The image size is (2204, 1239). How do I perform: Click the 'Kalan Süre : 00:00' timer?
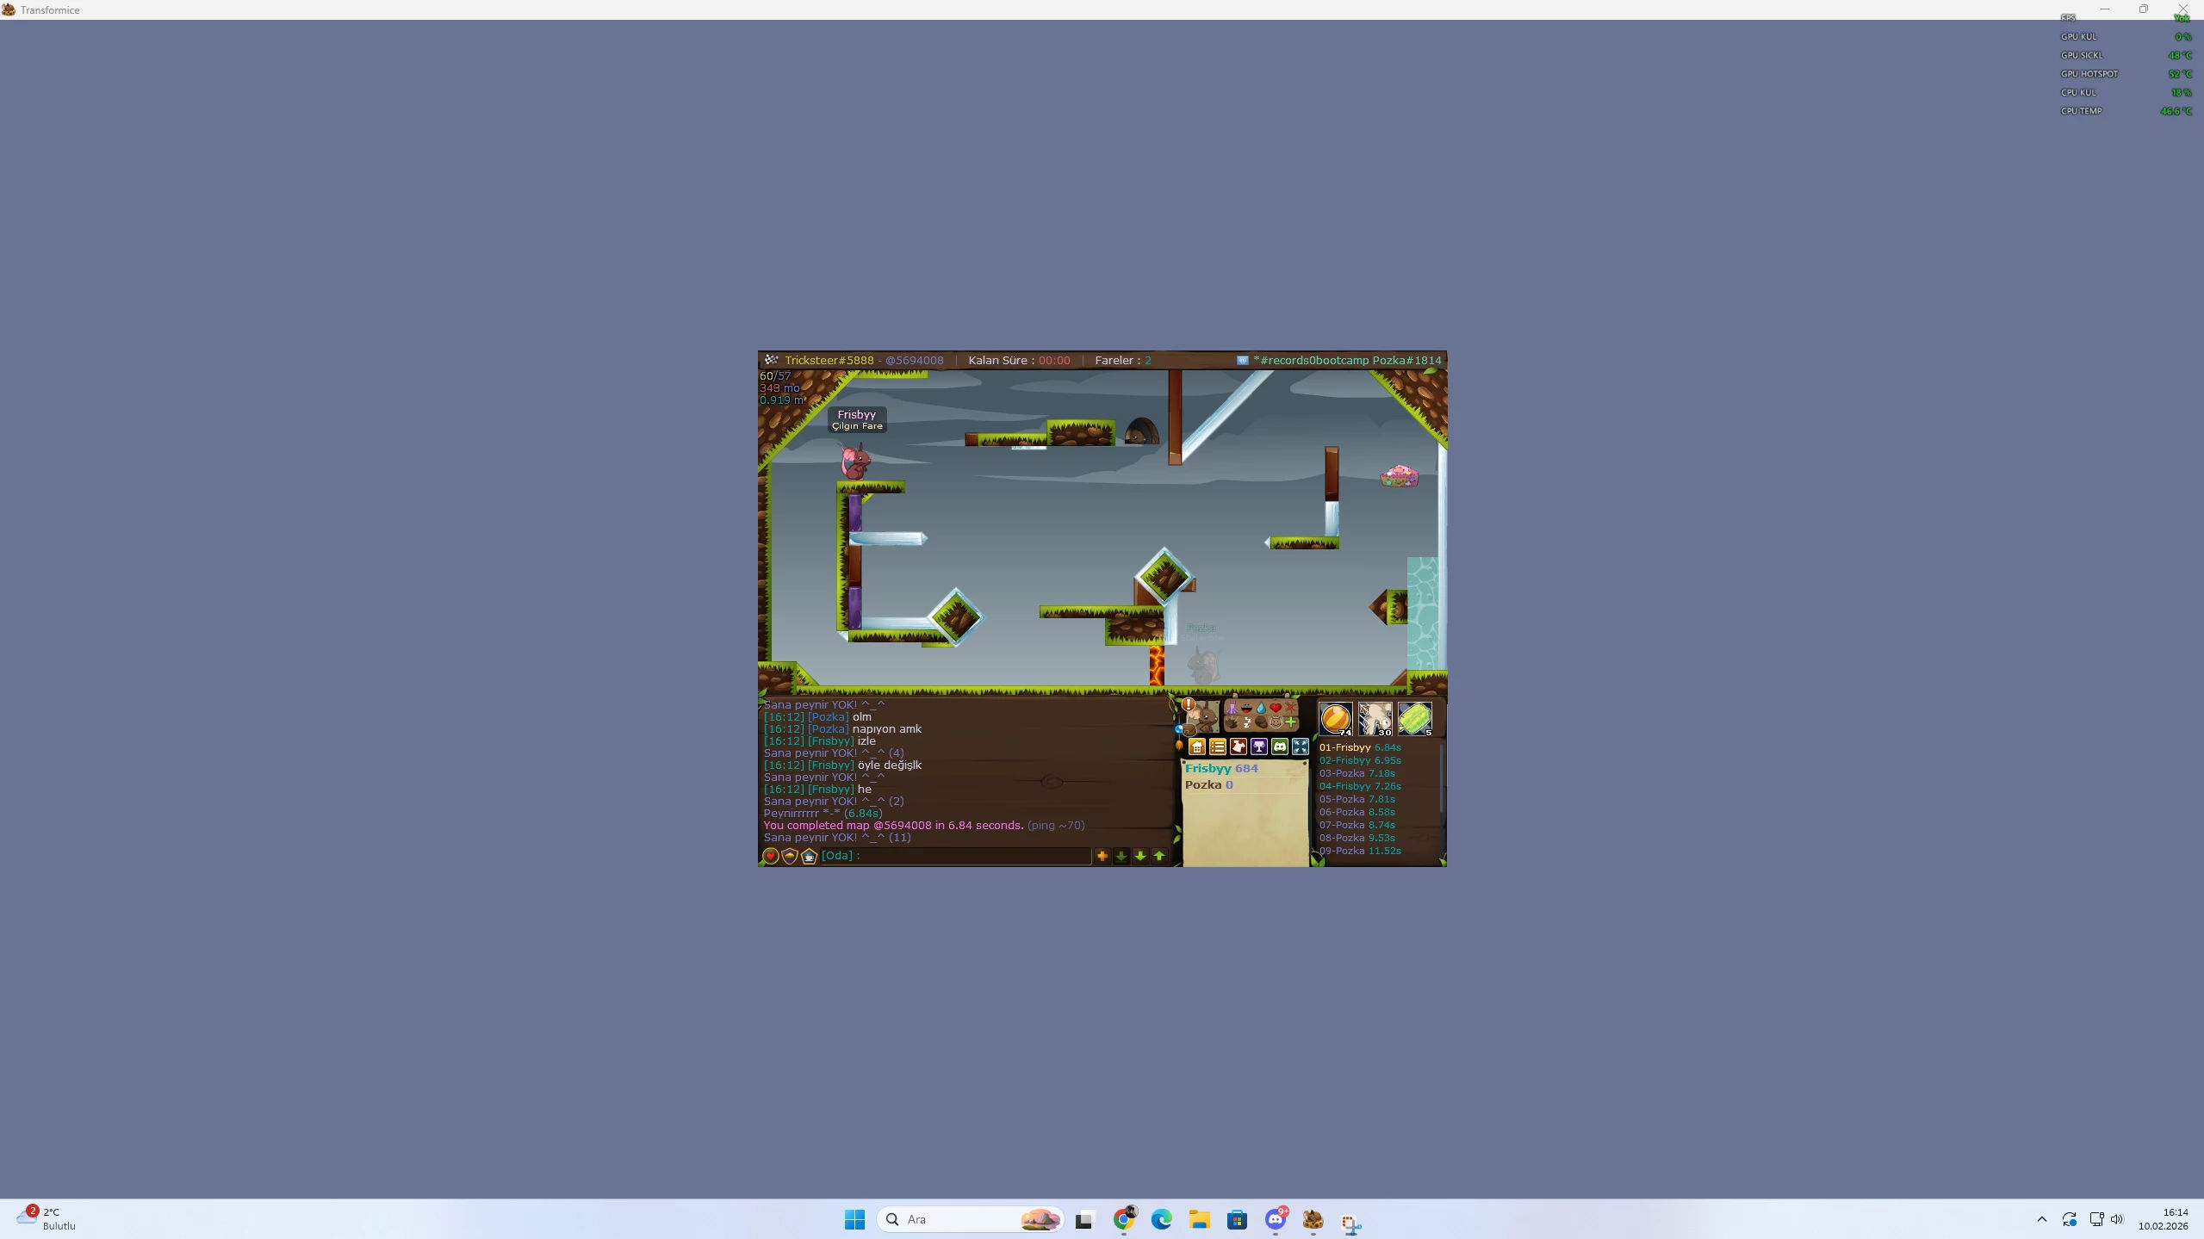click(x=1019, y=360)
